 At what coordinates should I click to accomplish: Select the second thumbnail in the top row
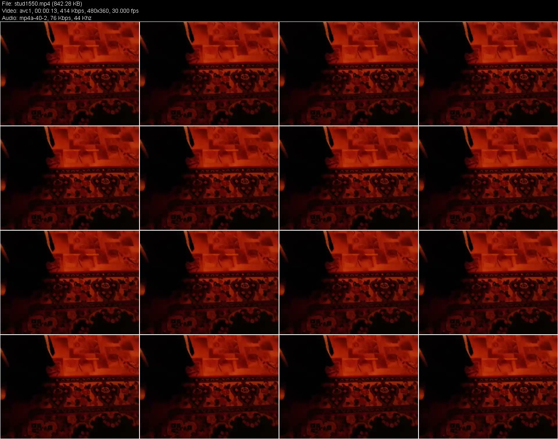[209, 74]
